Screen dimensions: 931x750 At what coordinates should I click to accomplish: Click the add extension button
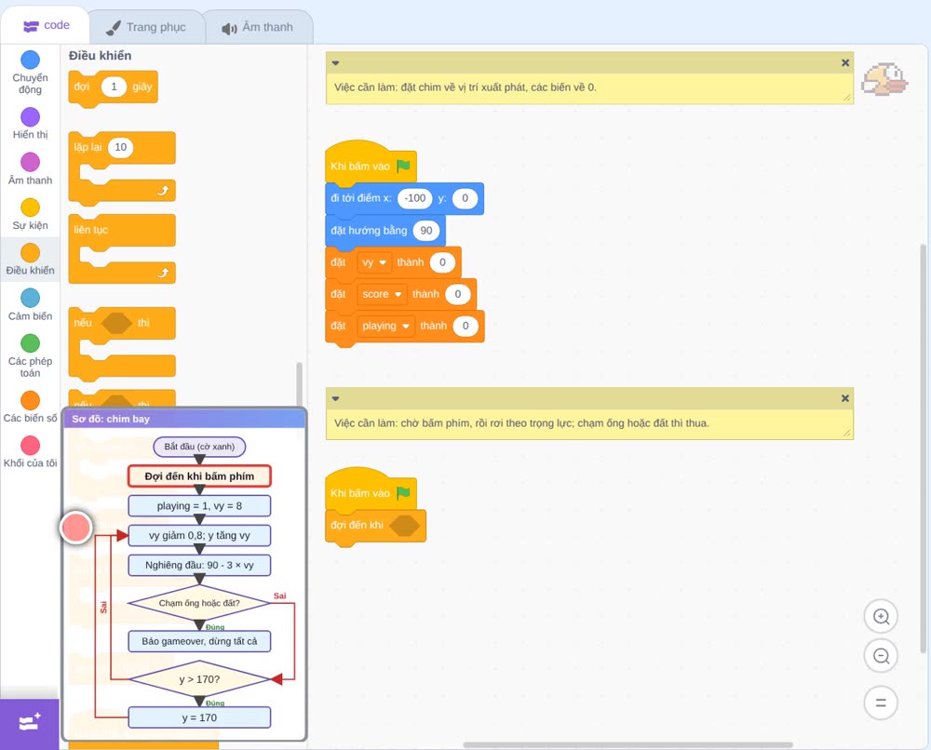30,723
